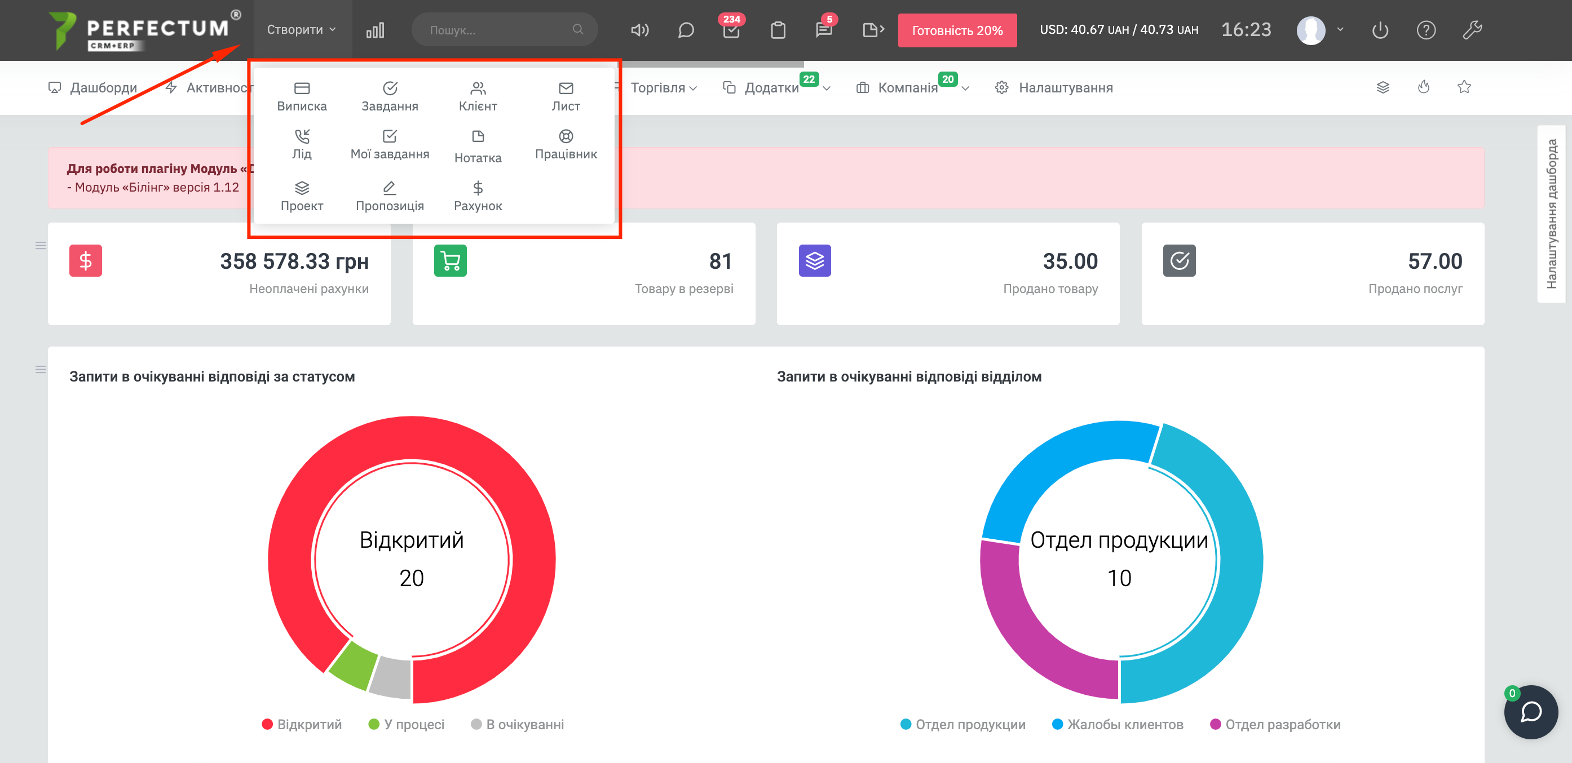Image resolution: width=1572 pixels, height=763 pixels.
Task: Toggle У процесі legend item
Action: [407, 724]
